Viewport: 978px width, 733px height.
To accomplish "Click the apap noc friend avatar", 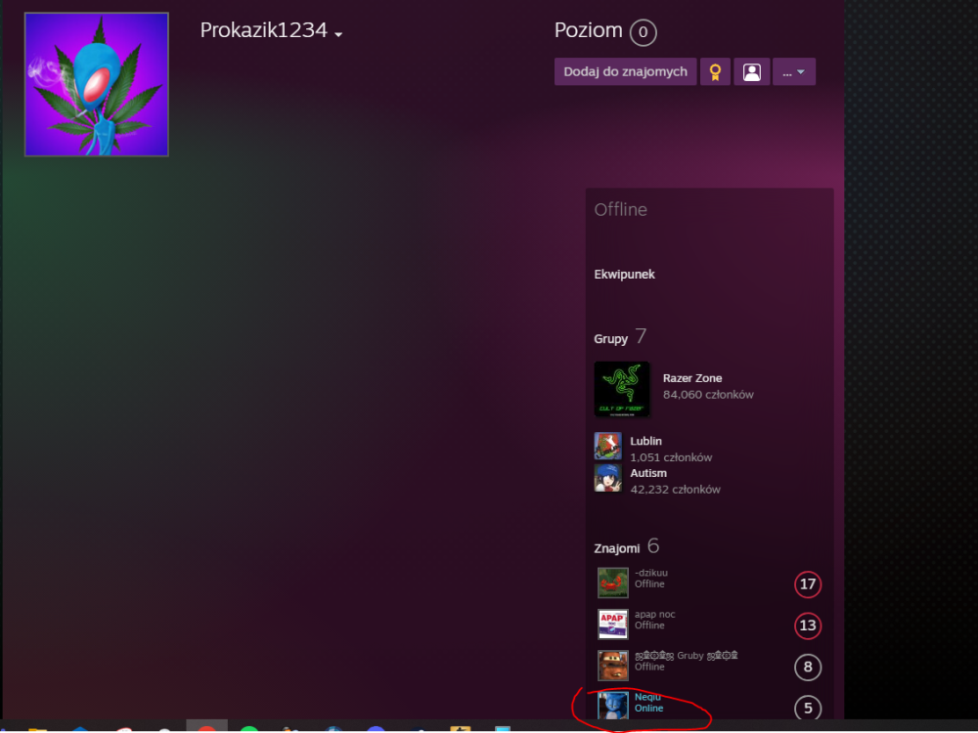I will point(612,624).
